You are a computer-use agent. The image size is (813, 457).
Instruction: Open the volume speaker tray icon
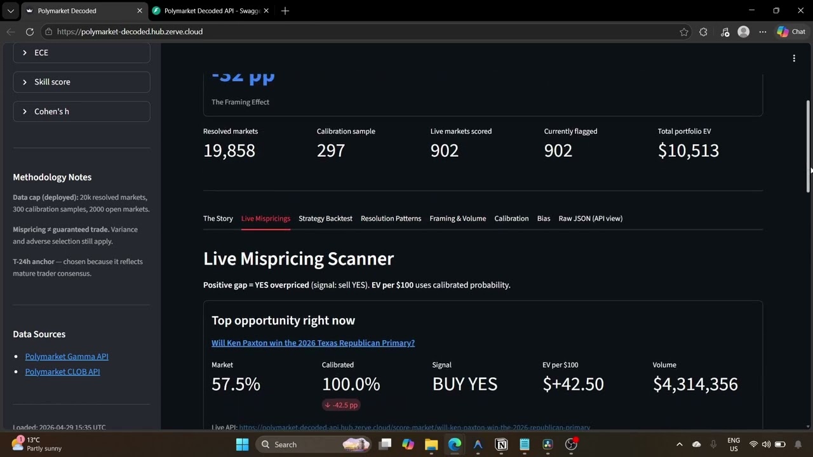coord(766,444)
